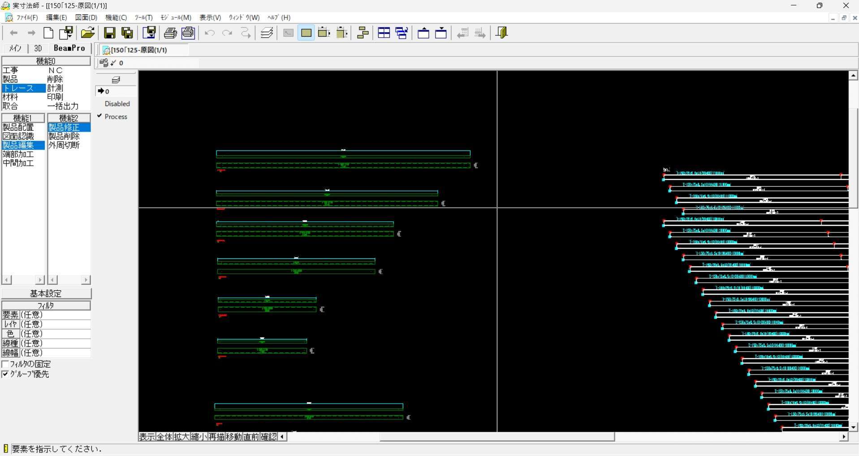Click the open folder icon
Image resolution: width=859 pixels, height=456 pixels.
[87, 33]
